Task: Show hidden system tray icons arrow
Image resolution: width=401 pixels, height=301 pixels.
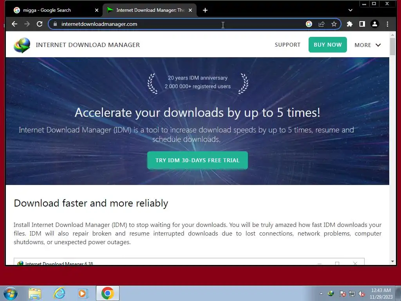Action: pos(321,294)
